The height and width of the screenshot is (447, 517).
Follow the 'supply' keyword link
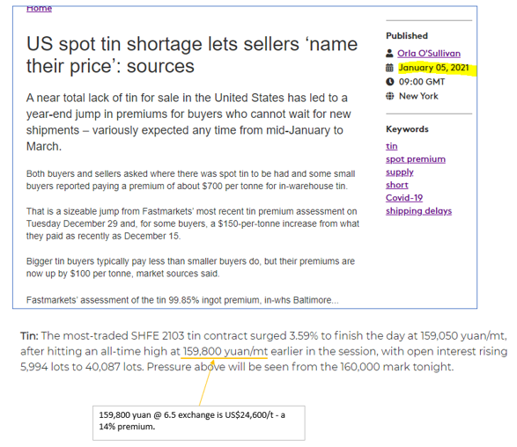pyautogui.click(x=400, y=172)
